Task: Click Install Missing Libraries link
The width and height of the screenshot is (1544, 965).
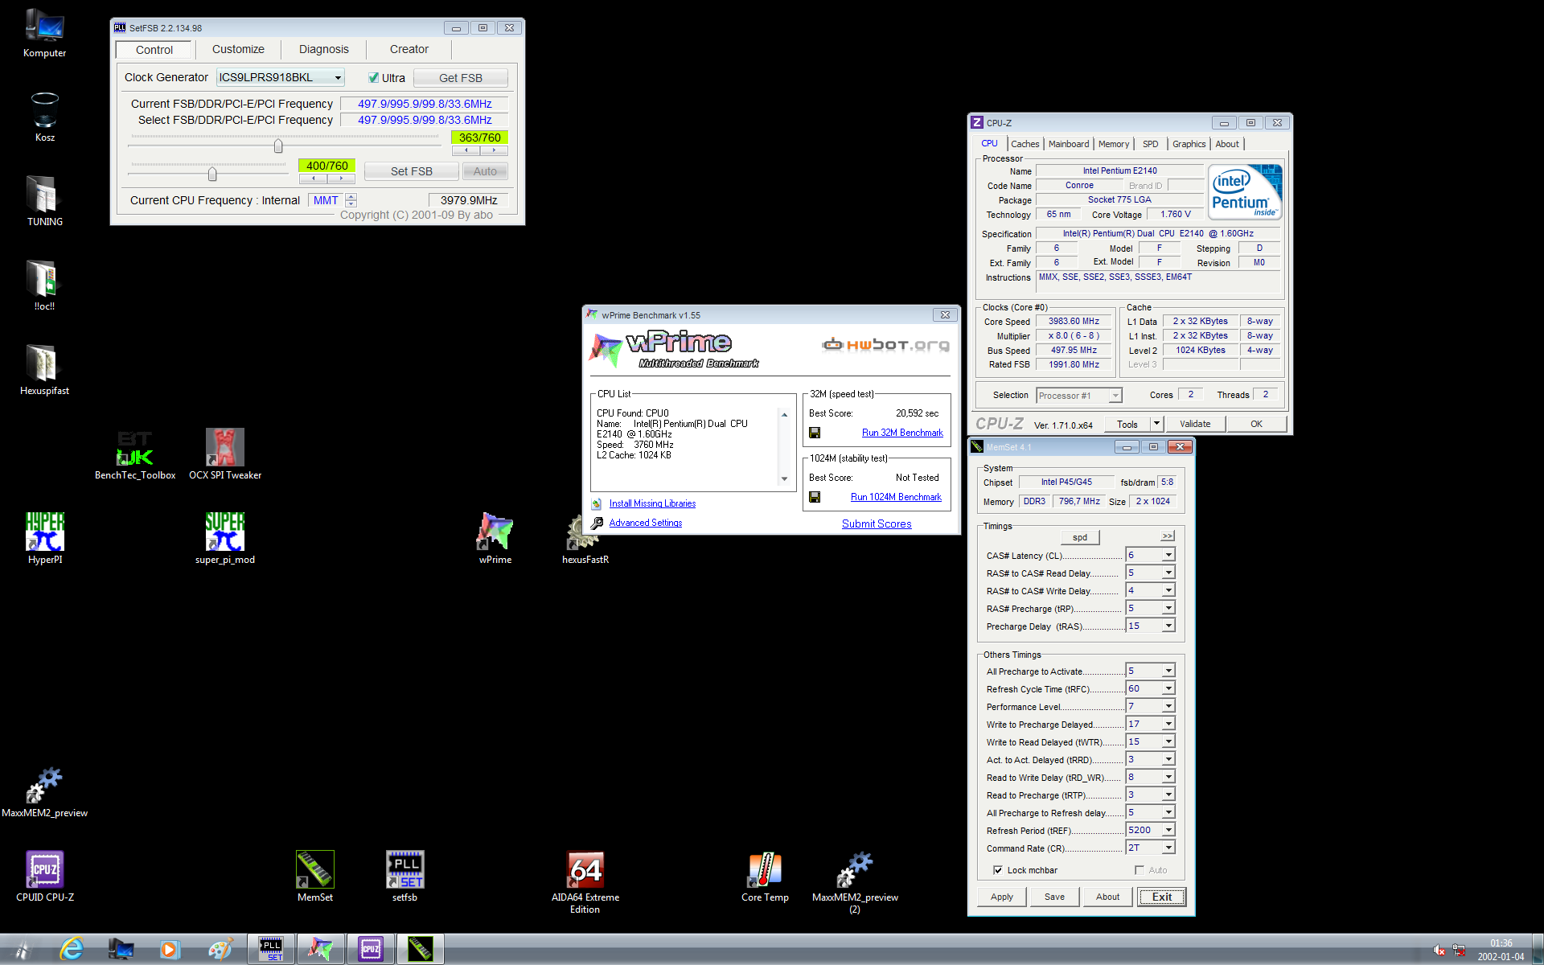Action: (x=652, y=503)
